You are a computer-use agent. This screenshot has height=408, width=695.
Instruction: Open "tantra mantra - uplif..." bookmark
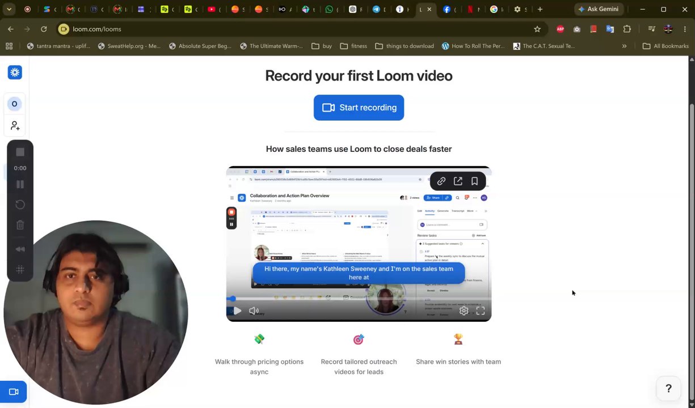[x=58, y=46]
